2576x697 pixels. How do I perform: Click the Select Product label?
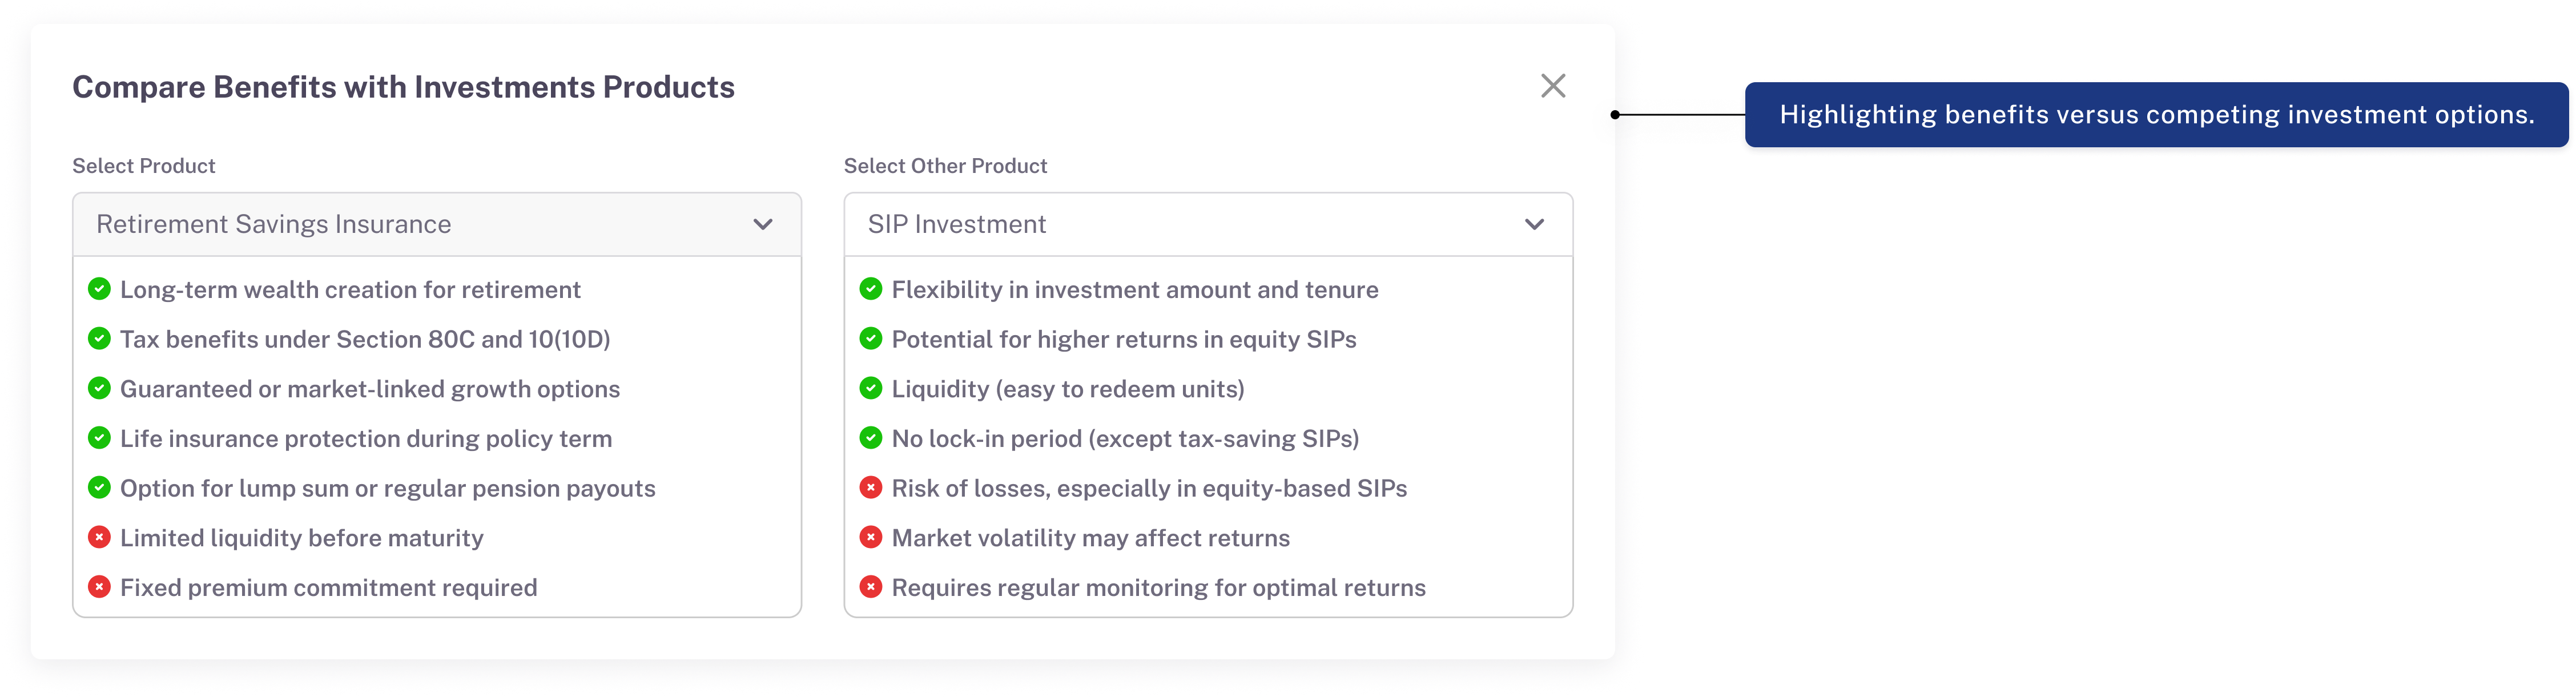[x=144, y=166]
